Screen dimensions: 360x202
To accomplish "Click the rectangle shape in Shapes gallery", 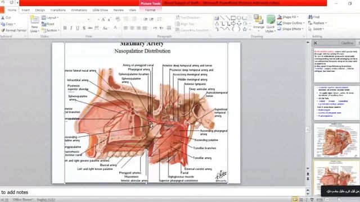I will click(233, 18).
